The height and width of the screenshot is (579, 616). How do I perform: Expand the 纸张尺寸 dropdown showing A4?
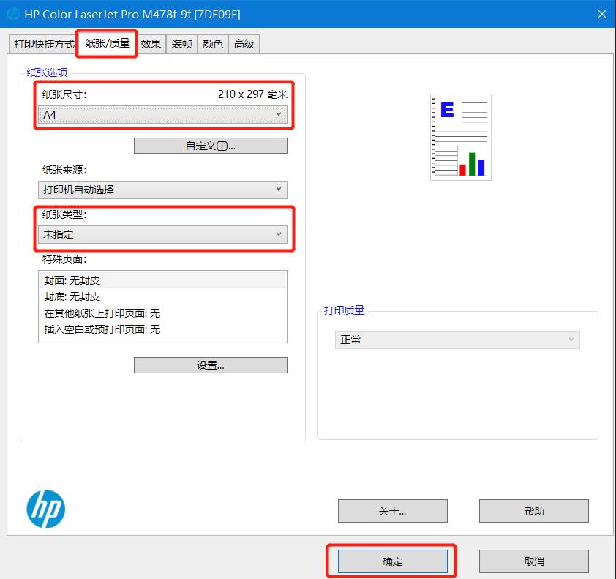(162, 115)
